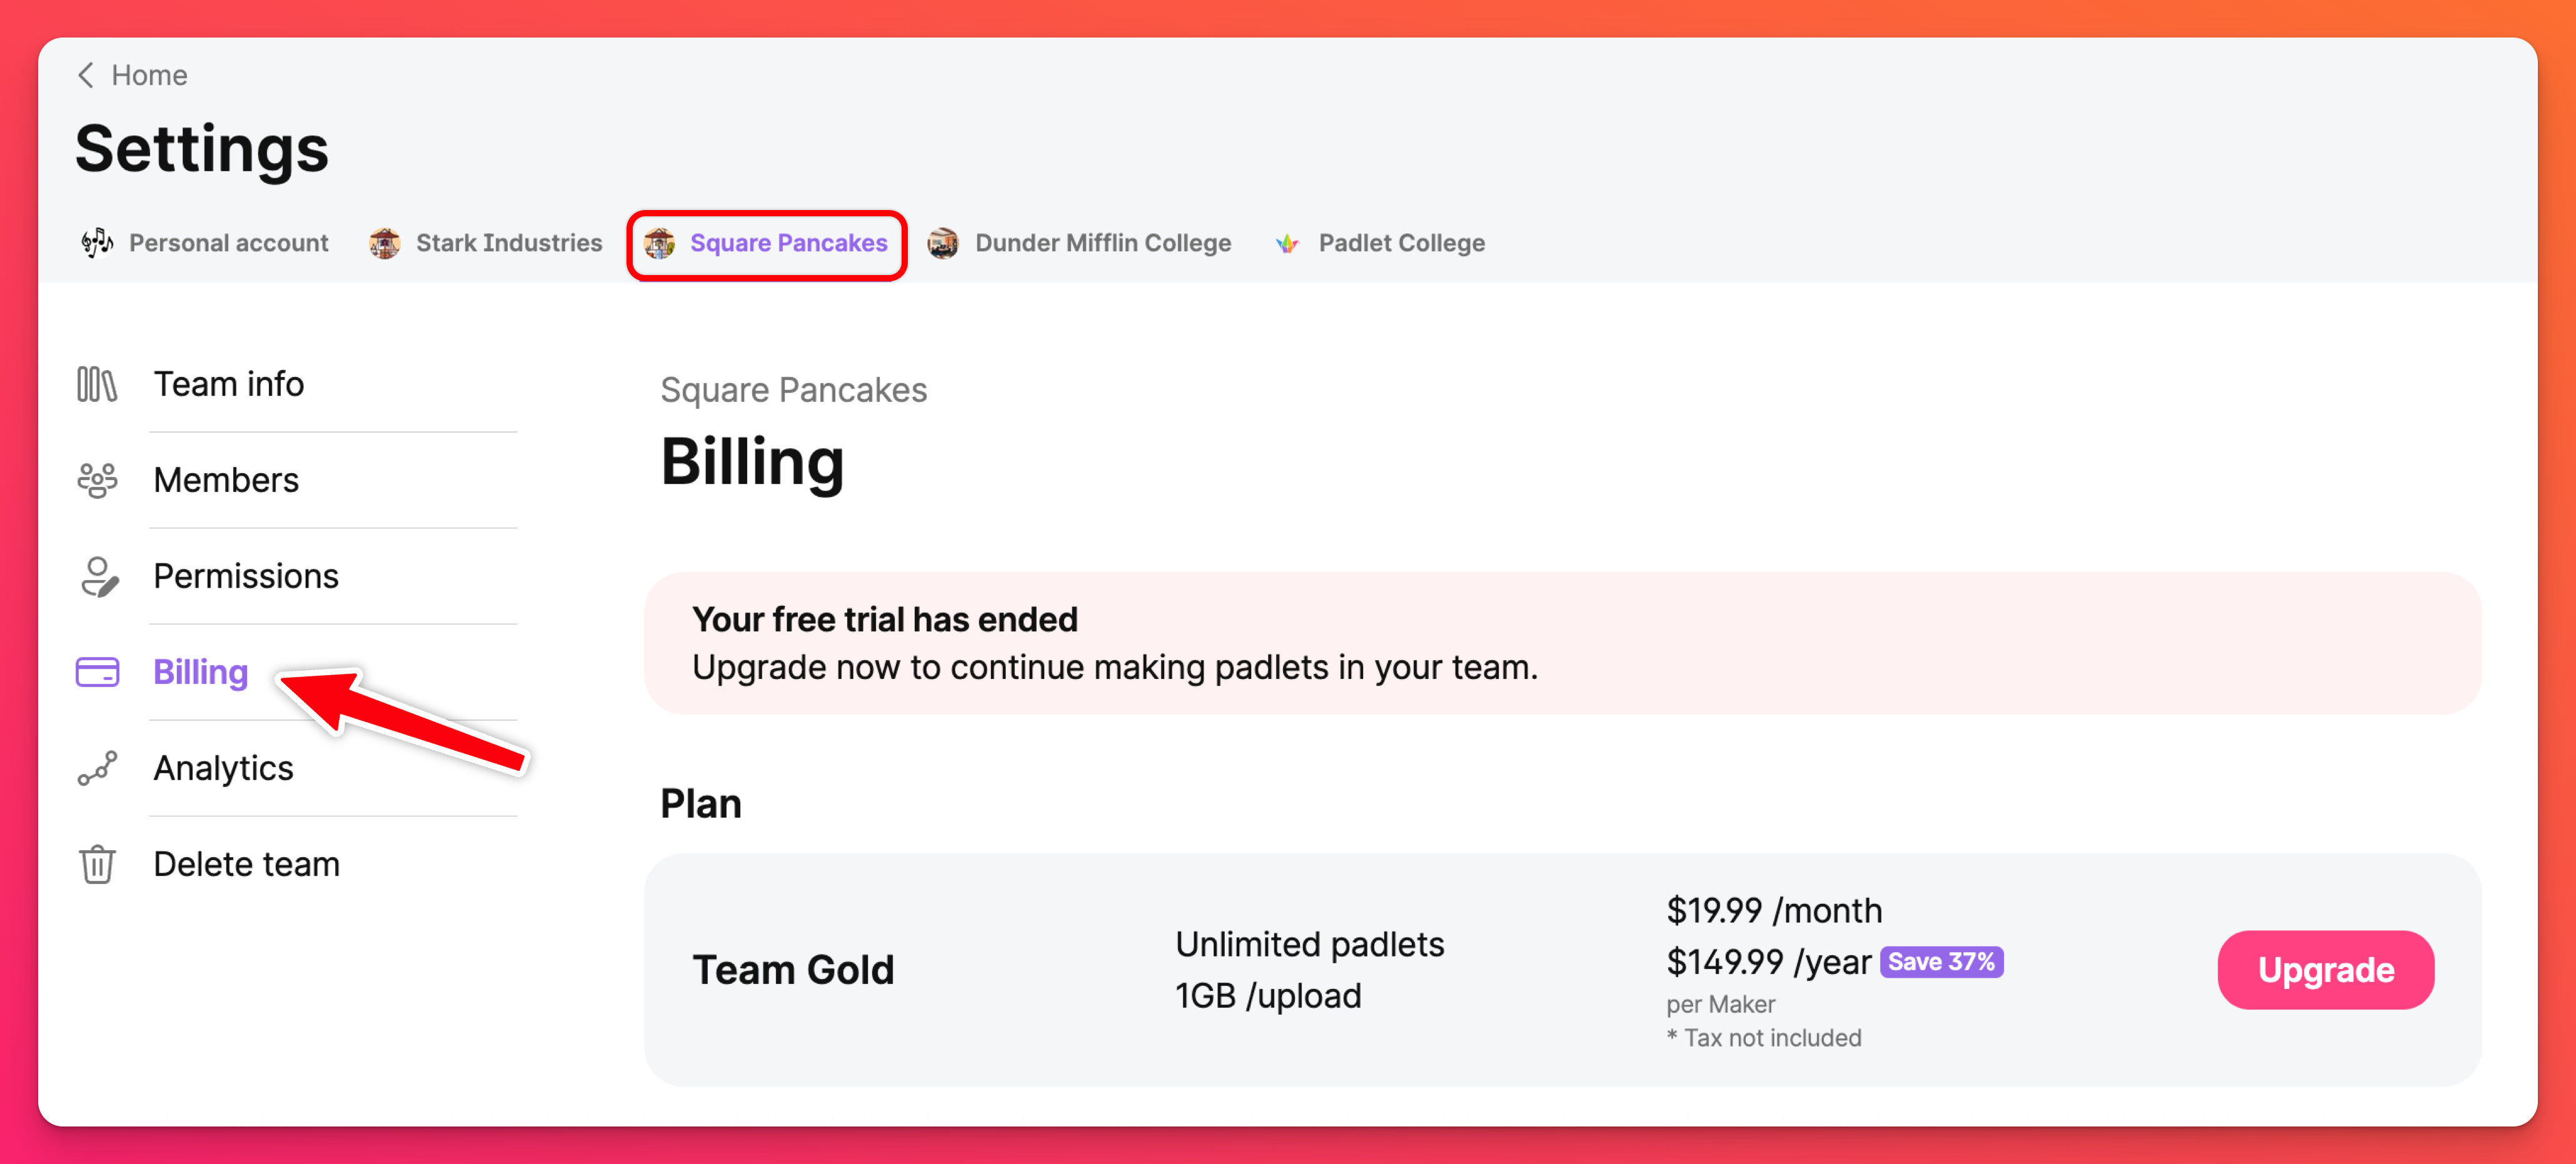
Task: Click the Personal account avatar icon
Action: coord(97,243)
